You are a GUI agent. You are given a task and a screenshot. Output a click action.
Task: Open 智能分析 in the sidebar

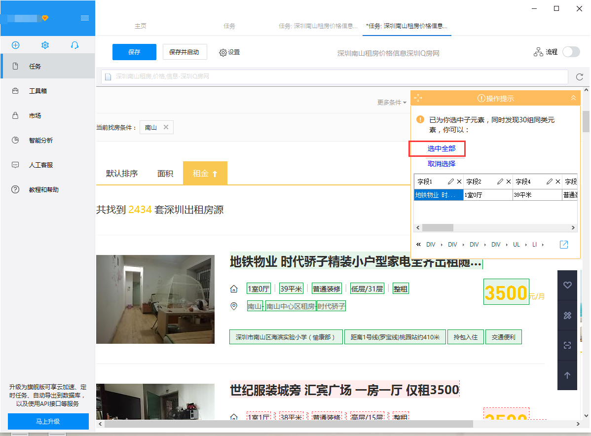(48, 140)
